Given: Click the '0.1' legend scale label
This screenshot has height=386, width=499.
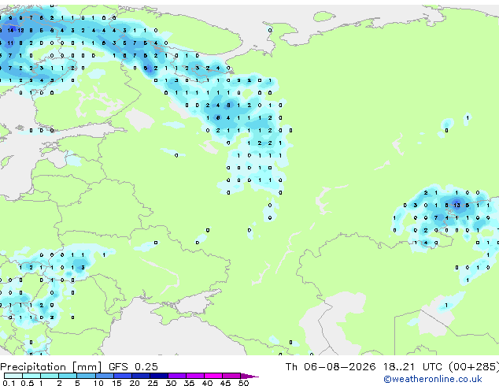Looking at the screenshot, I should coord(9,383).
